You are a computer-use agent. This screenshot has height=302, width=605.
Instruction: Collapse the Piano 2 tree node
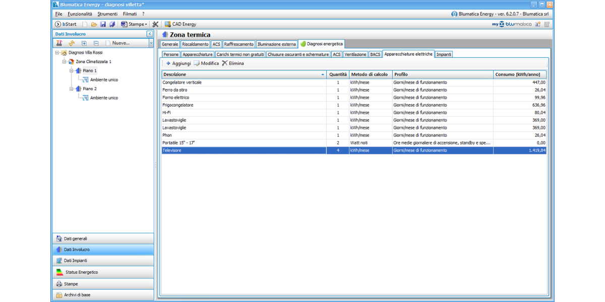(x=72, y=89)
